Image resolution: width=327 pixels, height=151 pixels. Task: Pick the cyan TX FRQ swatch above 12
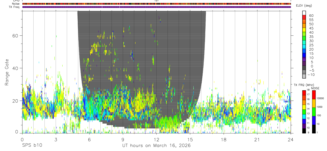304,116
